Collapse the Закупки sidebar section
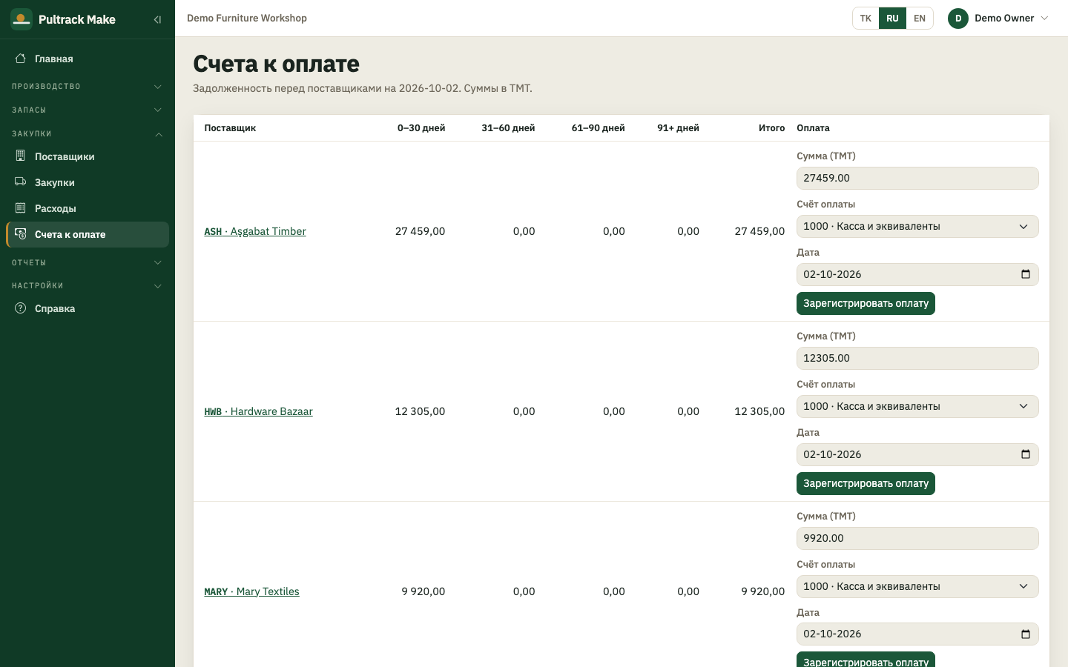 88,134
